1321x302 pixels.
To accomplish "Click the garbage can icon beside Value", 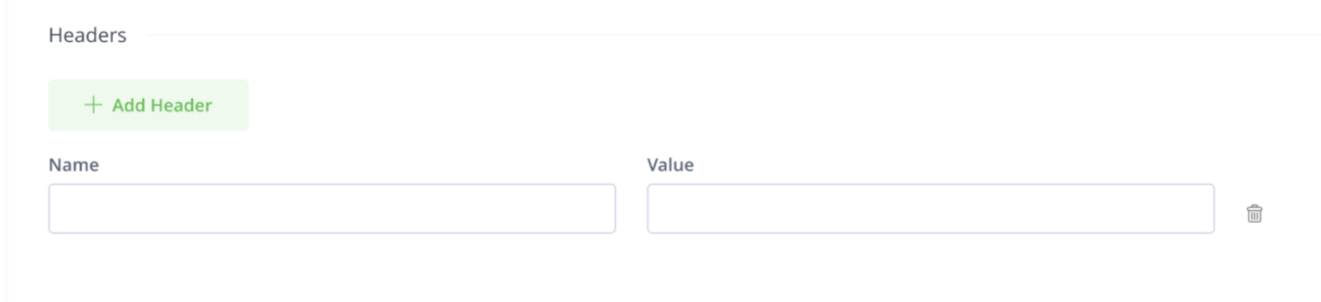I will 1254,213.
